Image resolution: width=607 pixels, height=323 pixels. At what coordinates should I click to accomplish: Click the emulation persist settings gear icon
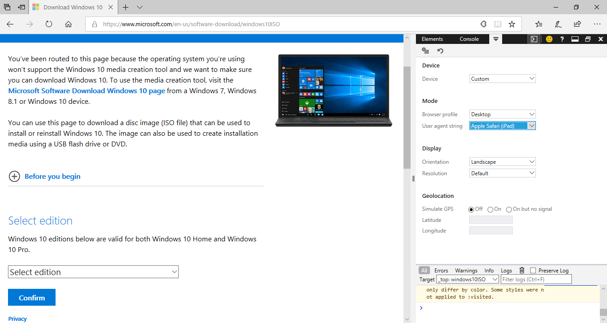coord(425,51)
